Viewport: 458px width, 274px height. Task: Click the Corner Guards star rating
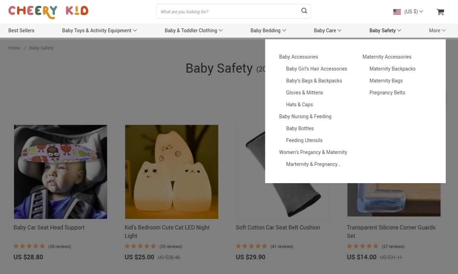362,246
